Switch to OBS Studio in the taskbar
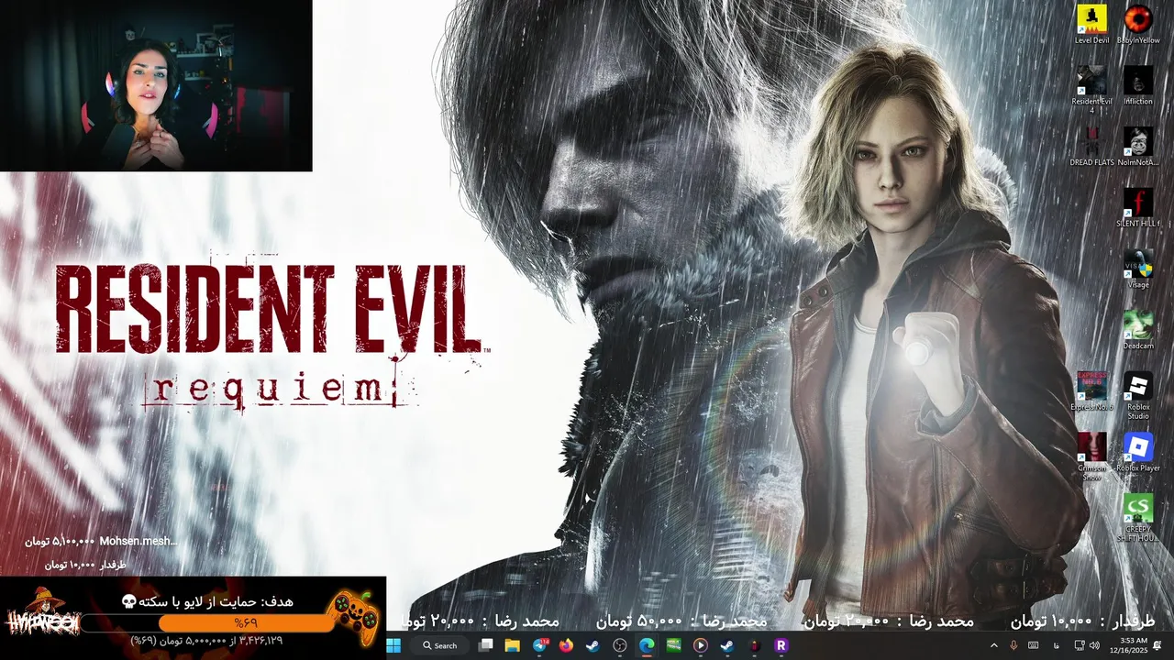The width and height of the screenshot is (1174, 660). click(620, 645)
